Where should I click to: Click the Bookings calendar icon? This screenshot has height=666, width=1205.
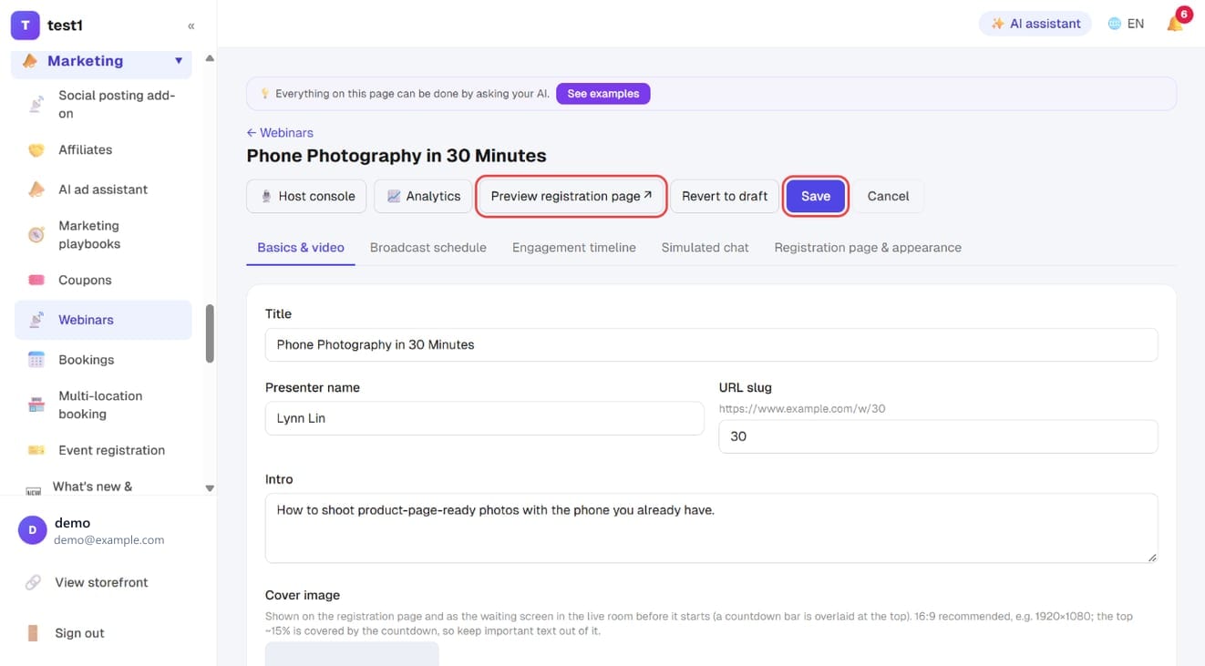36,360
